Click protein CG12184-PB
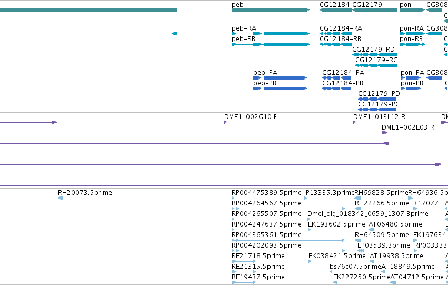Viewport: 448px width, 285px height. [336, 89]
